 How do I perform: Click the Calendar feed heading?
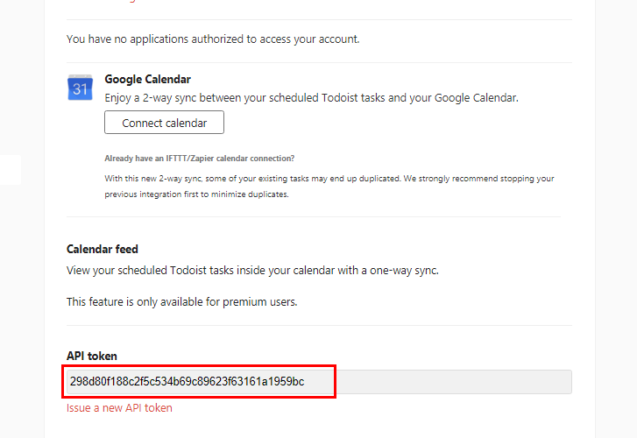point(103,249)
